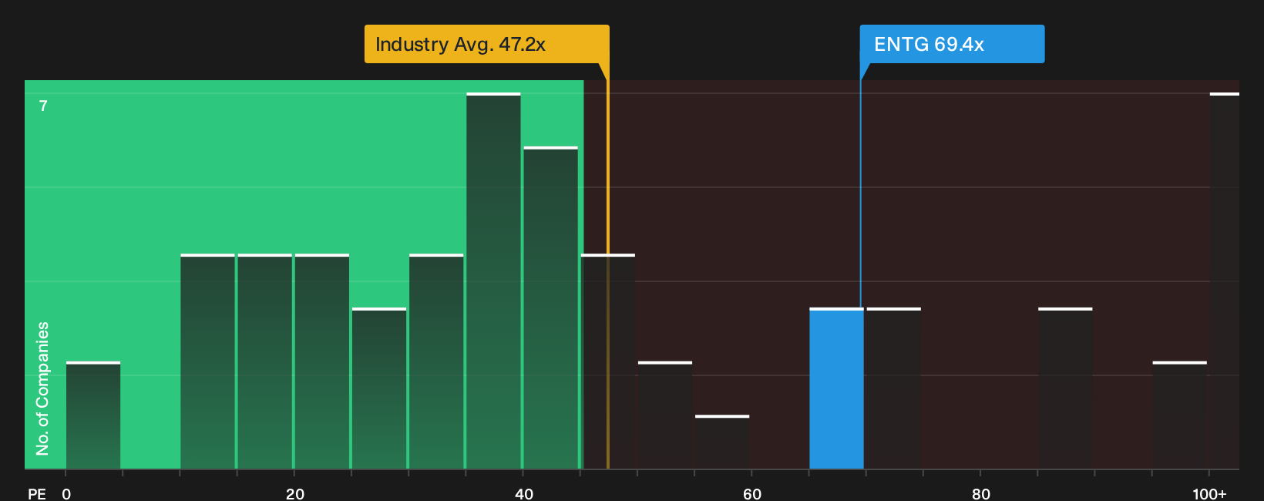Viewport: 1264px width, 501px height.
Task: Select the tallest bar in the 35–40 PE range
Action: point(493,281)
